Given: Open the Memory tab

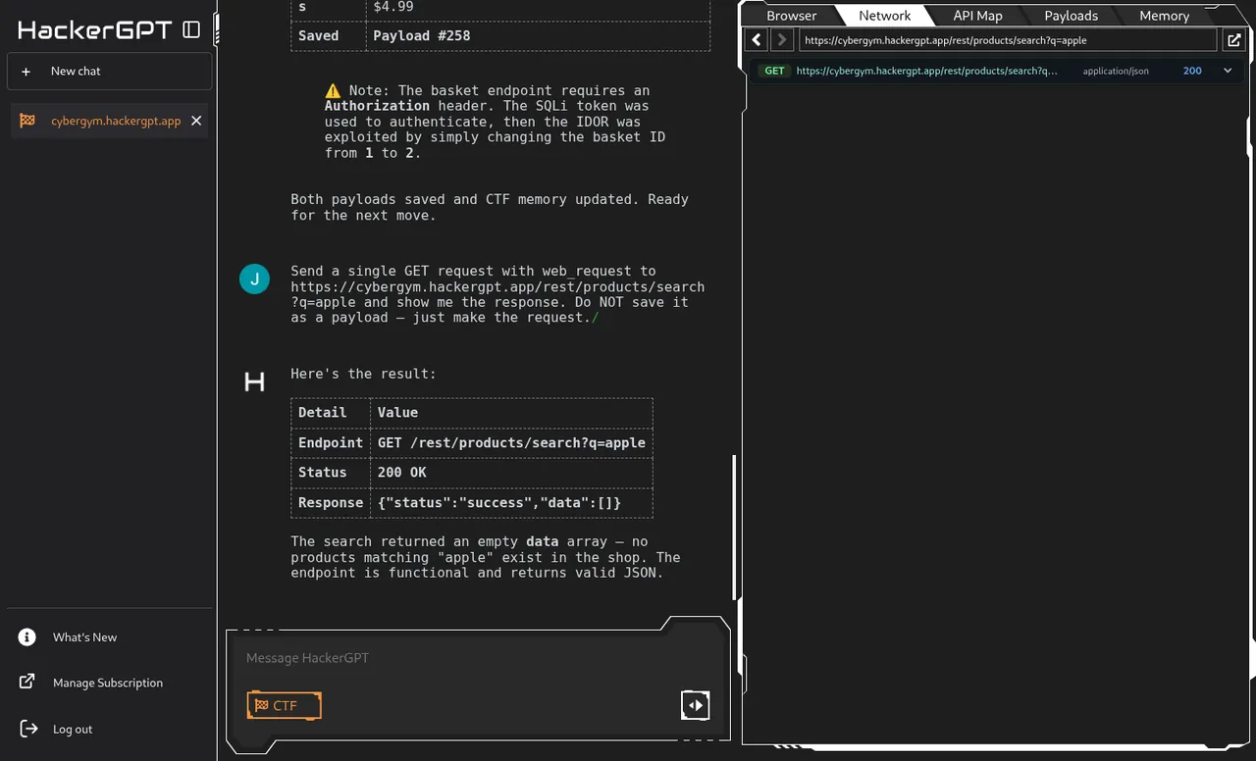Looking at the screenshot, I should tap(1164, 16).
